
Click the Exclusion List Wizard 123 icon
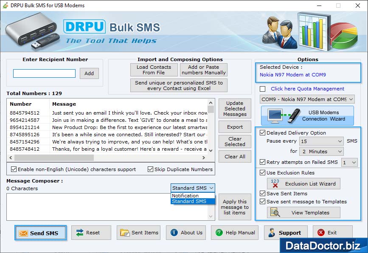[275, 183]
